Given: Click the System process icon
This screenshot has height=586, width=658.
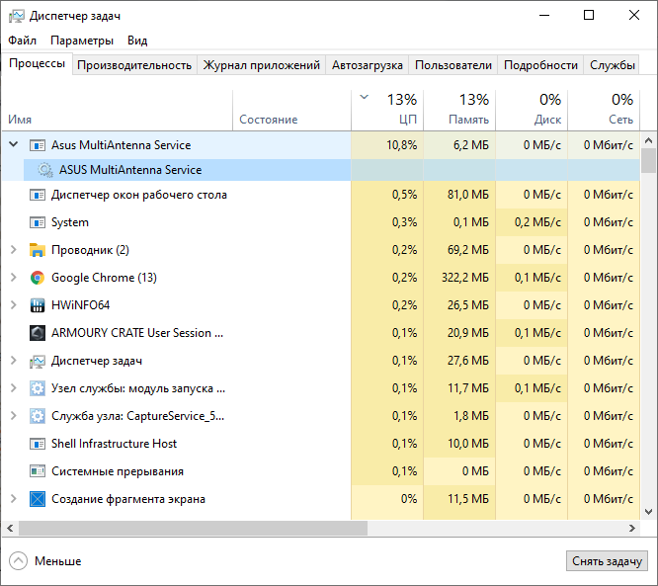Looking at the screenshot, I should [38, 222].
